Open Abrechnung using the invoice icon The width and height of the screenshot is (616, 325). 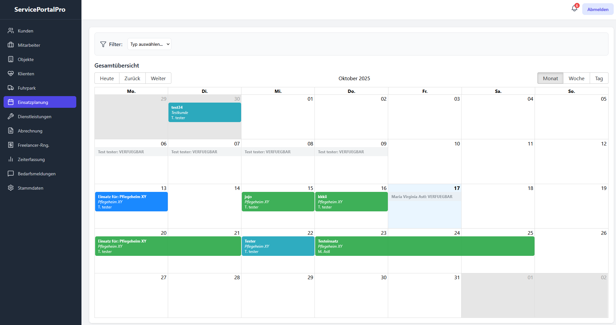coord(11,131)
